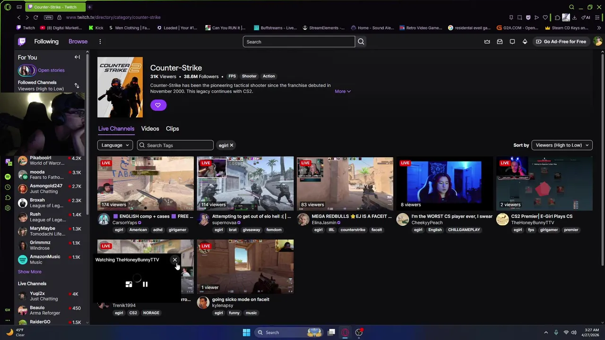The height and width of the screenshot is (340, 605).
Task: Follow Counter-Strike with heart button
Action: 158,105
